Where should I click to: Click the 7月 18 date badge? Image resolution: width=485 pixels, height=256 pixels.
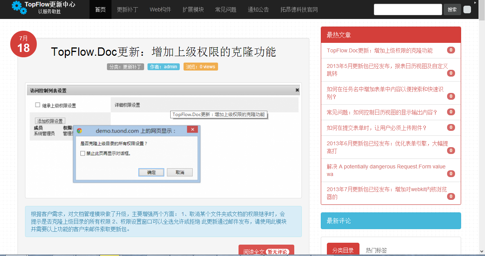pos(24,44)
